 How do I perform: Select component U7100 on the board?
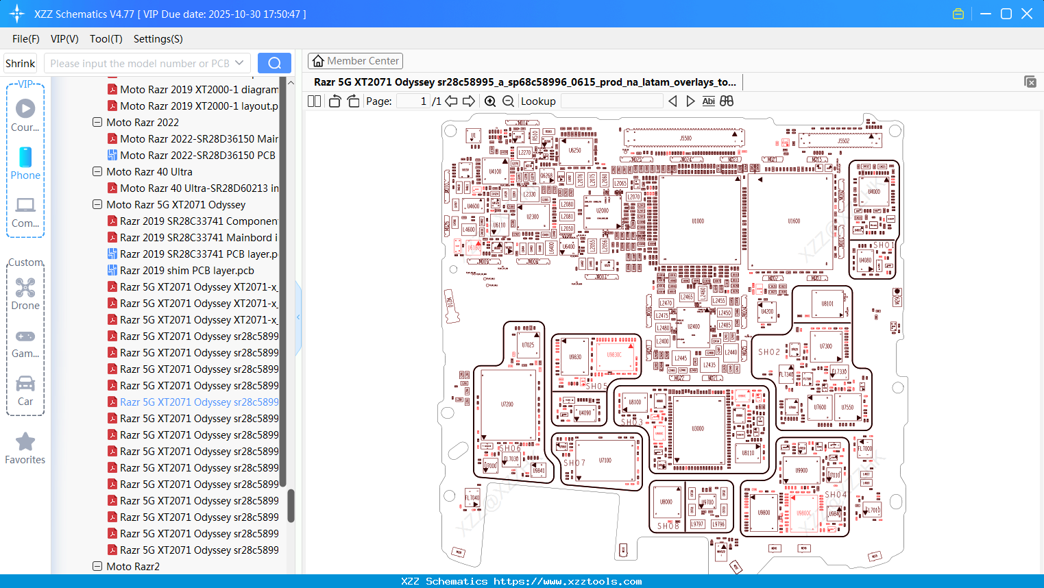tap(605, 461)
